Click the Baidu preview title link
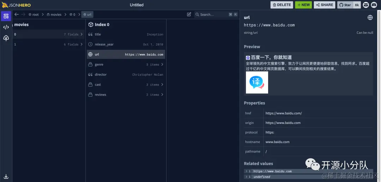Screen dimensions: 381x182 click(271, 57)
